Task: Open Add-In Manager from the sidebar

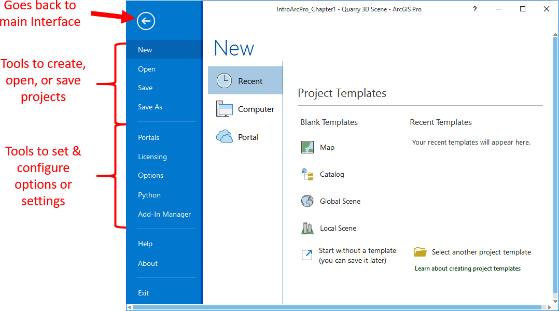Action: pyautogui.click(x=164, y=215)
